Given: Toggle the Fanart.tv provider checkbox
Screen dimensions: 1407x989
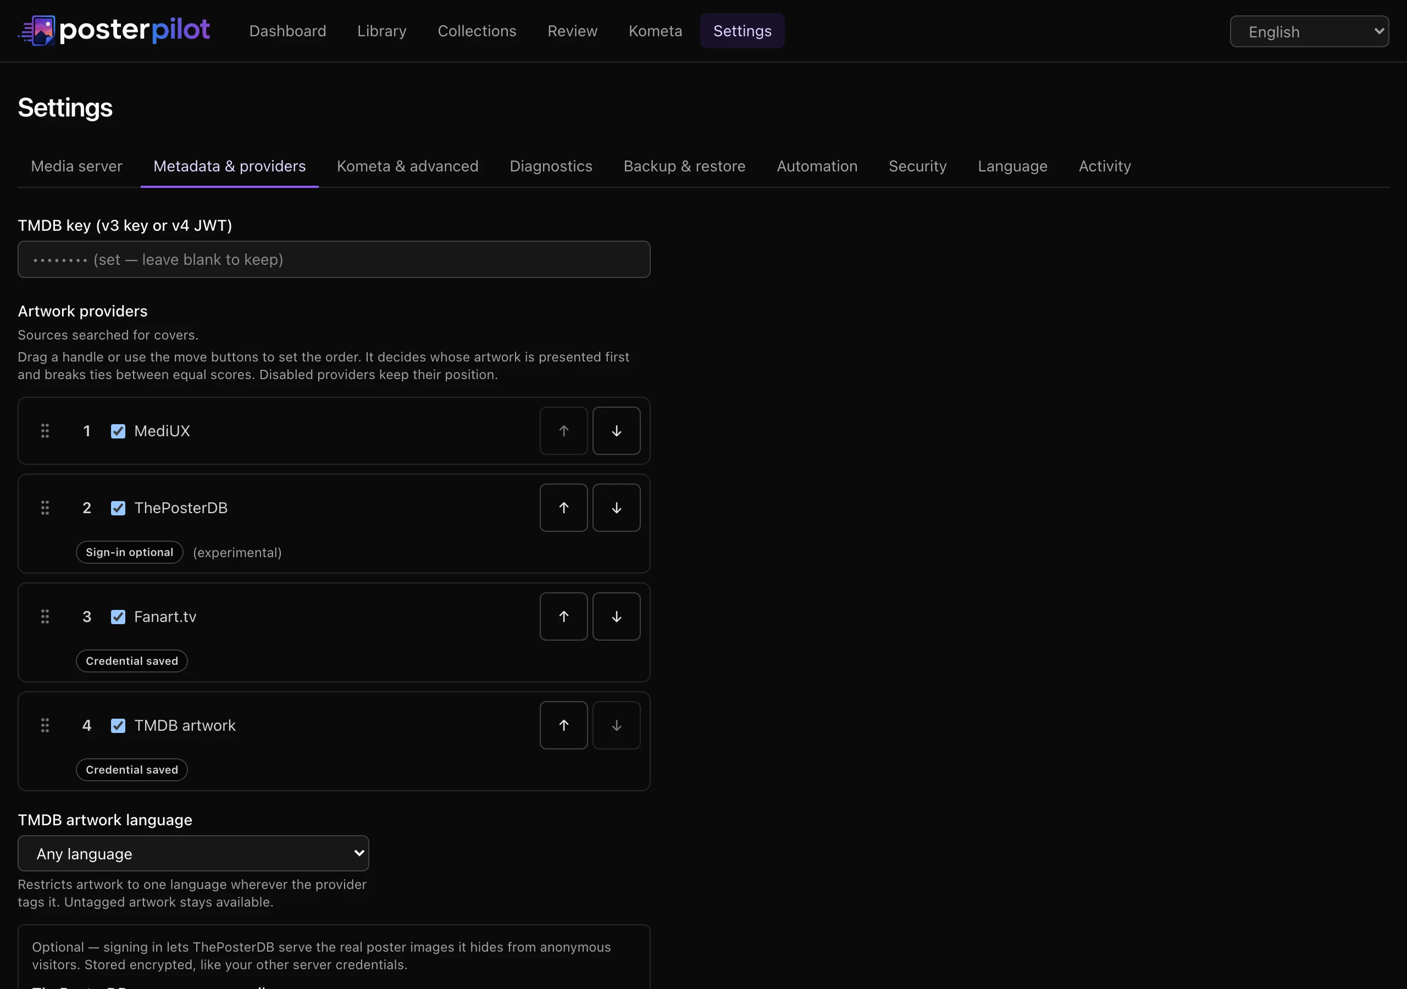Looking at the screenshot, I should pos(118,617).
